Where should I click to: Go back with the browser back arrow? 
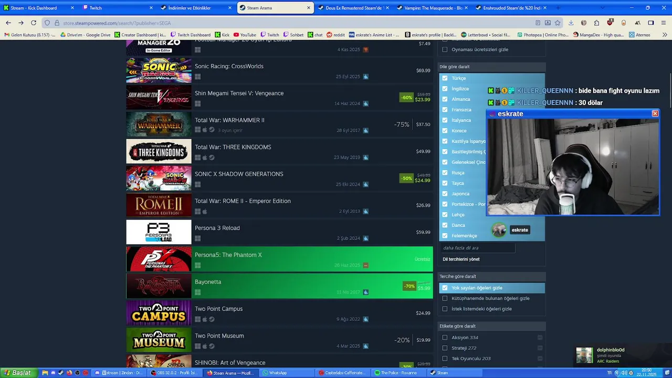(x=8, y=23)
